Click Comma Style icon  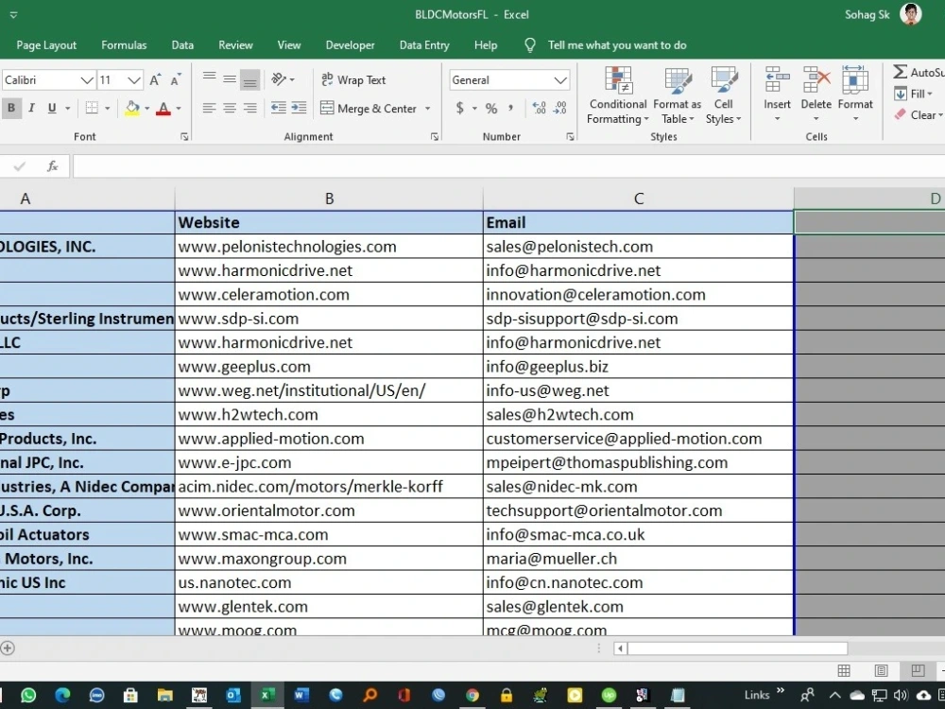click(x=511, y=109)
